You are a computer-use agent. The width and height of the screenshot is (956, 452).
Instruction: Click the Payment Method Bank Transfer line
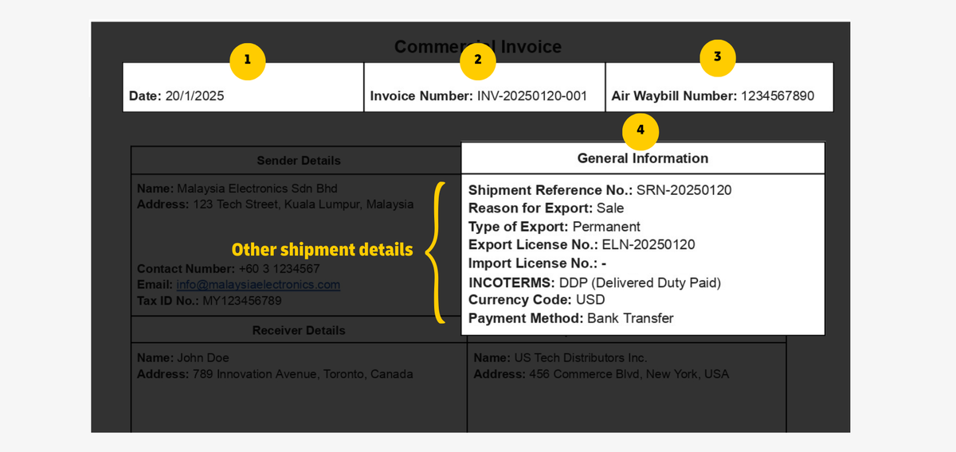click(571, 318)
